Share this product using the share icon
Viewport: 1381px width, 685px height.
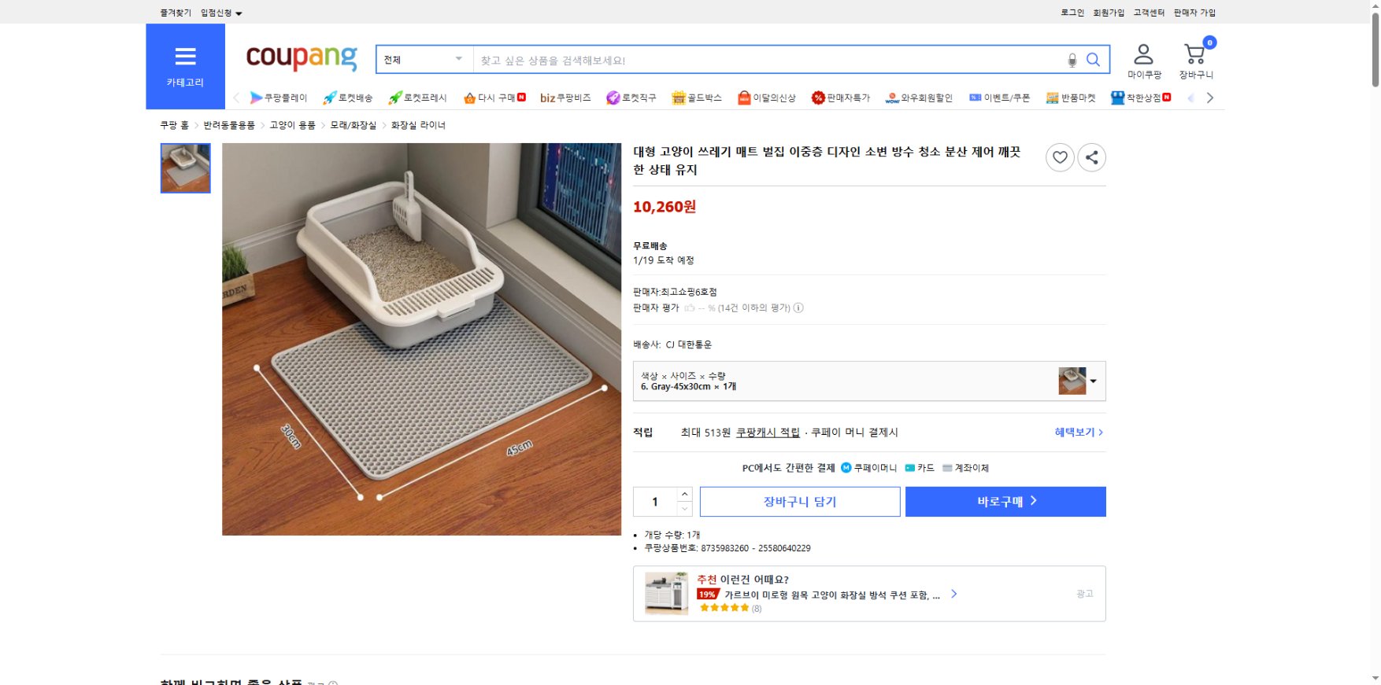click(1090, 158)
